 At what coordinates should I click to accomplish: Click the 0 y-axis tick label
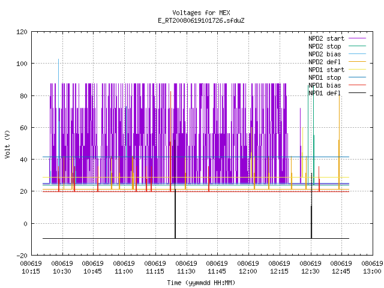point(25,224)
